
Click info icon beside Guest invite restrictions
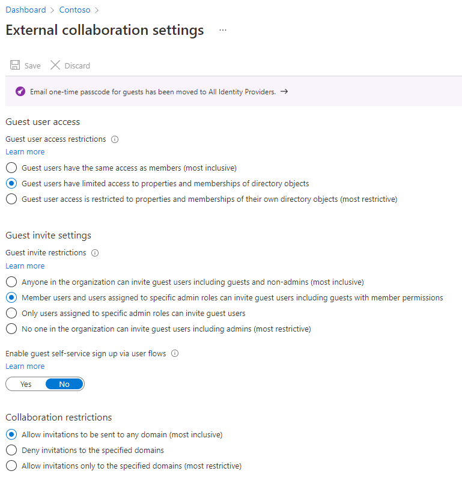(95, 253)
